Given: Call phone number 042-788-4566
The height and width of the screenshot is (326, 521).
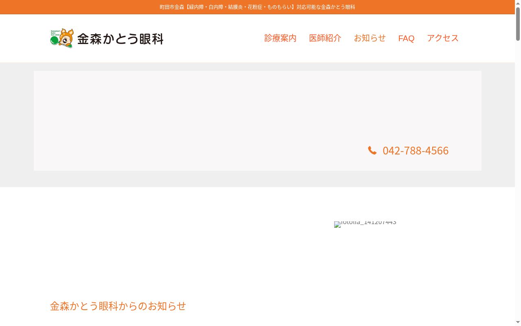Looking at the screenshot, I should point(416,150).
